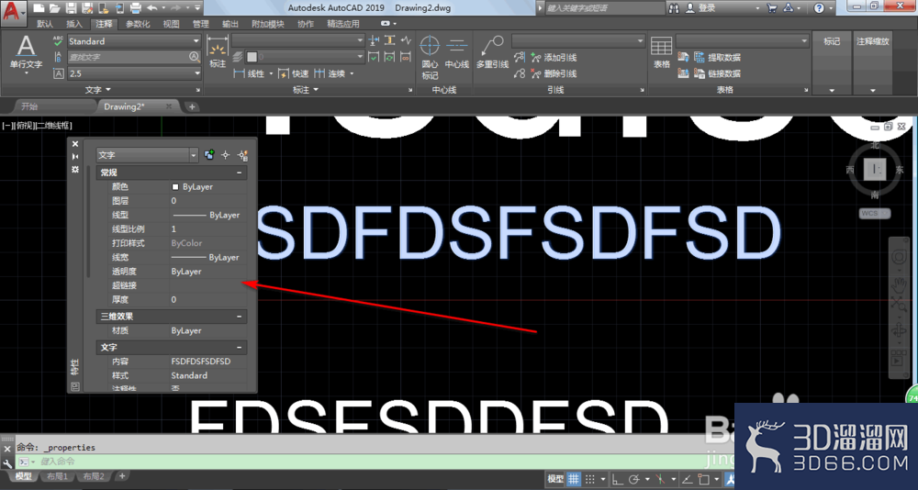Click the Plot printer icon
This screenshot has height=490, width=918.
point(135,8)
